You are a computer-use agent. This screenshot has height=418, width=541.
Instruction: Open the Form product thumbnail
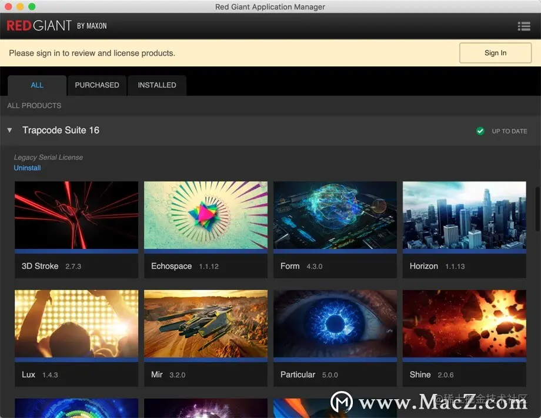pos(335,215)
